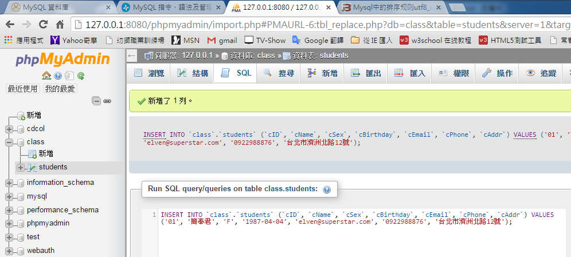
Task: Open the 匯出 (Export) tab
Action: (x=366, y=73)
